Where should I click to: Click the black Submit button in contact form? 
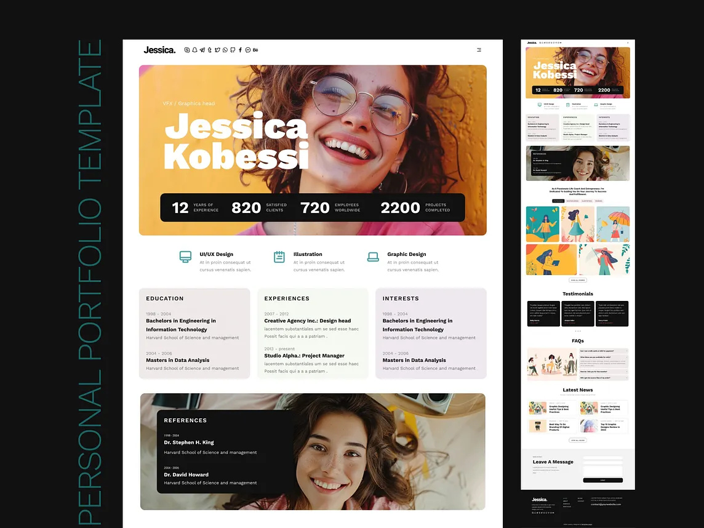click(x=602, y=480)
